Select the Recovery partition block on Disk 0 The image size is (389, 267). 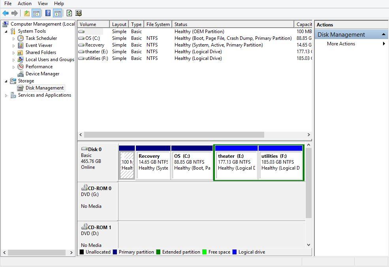[153, 162]
